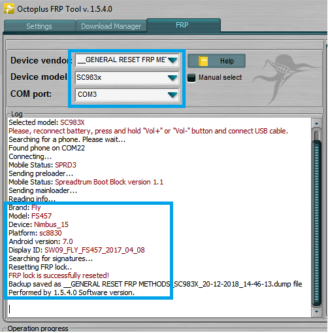Click the GENERAL RESET FRP vendor field
Viewport: 328px width, 333px height.
coord(127,60)
